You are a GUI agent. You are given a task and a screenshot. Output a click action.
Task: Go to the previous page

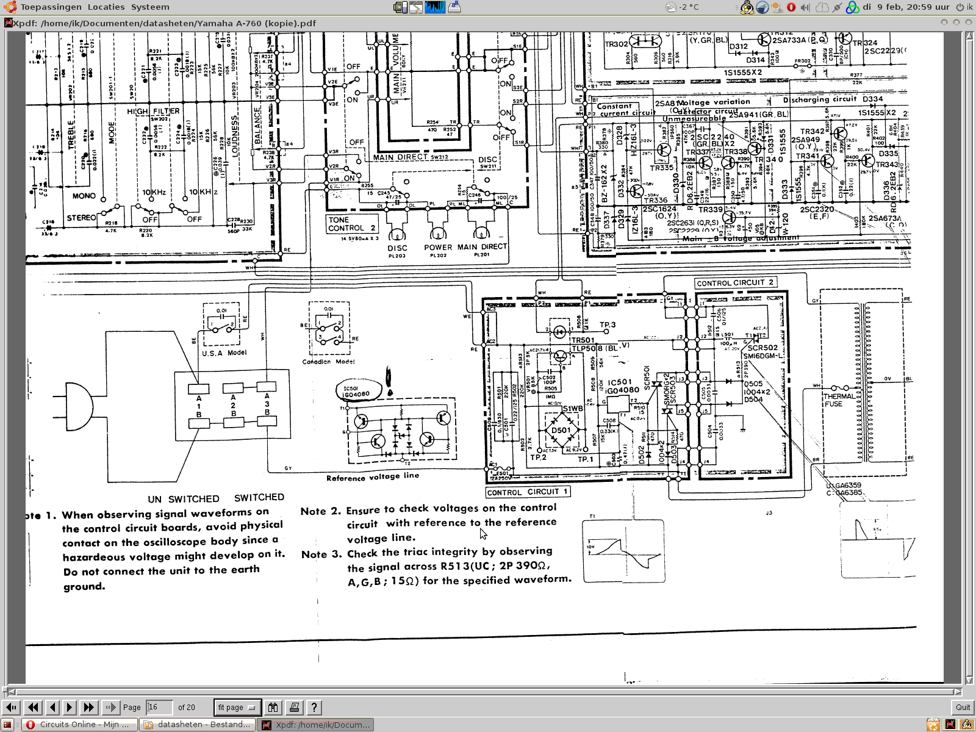(52, 707)
